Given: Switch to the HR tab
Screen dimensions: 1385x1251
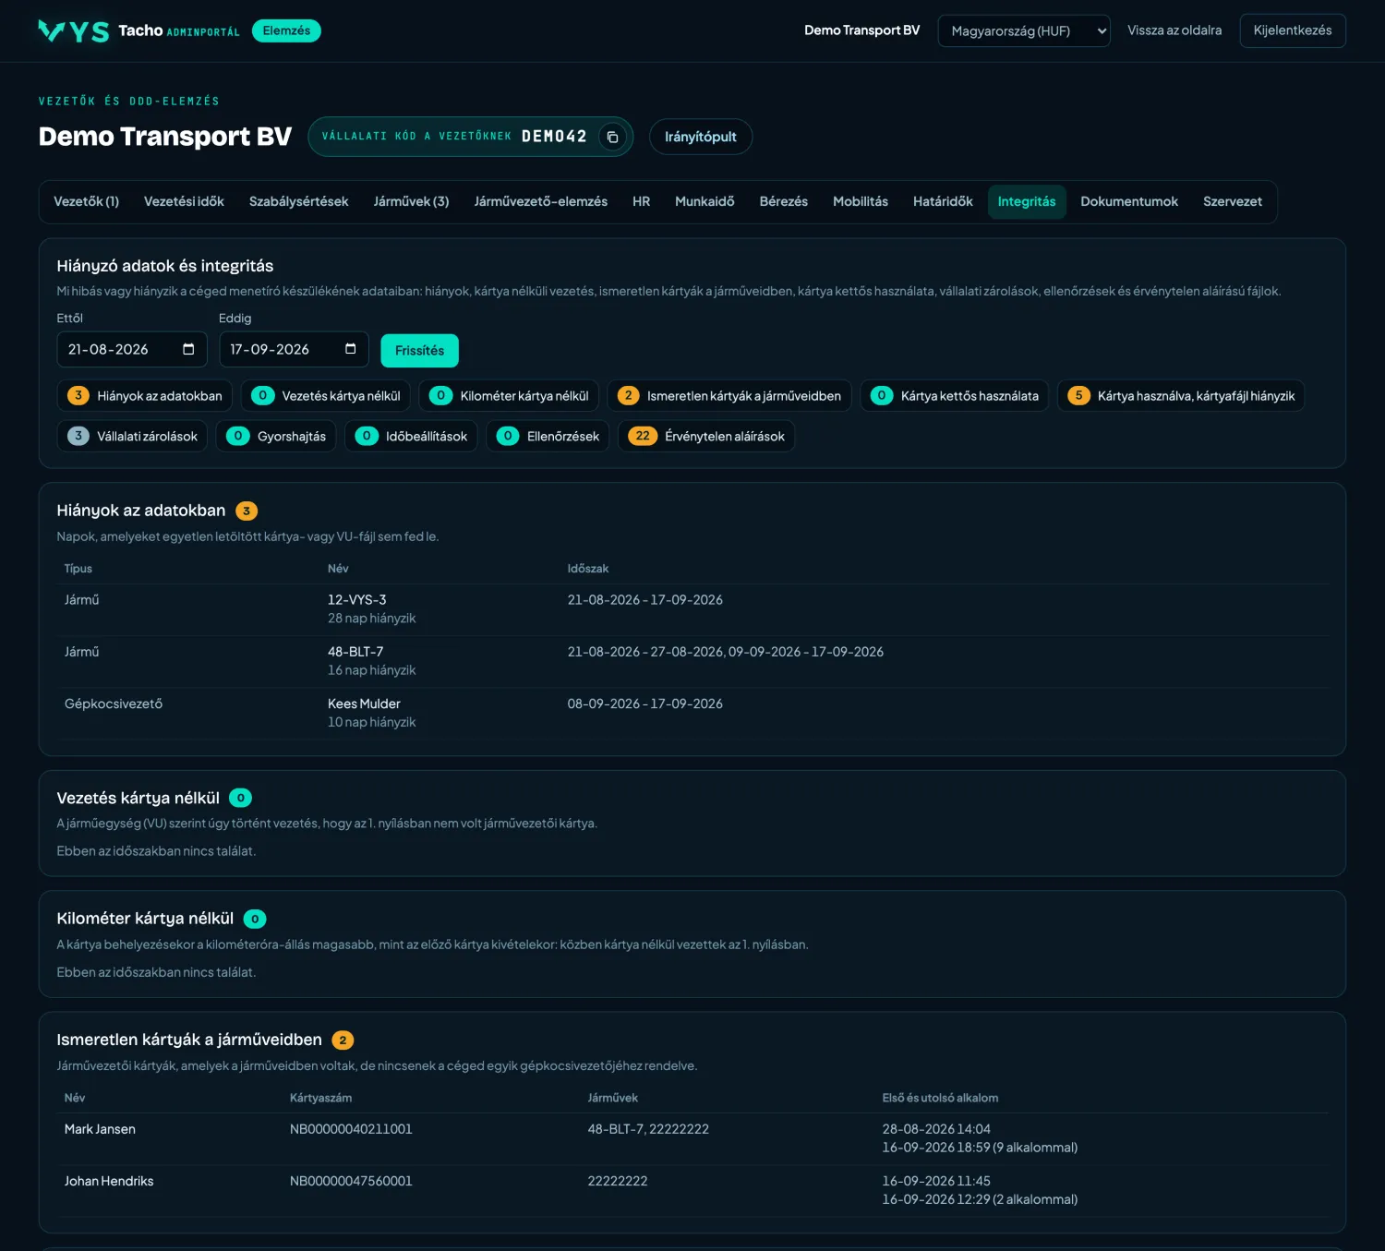Looking at the screenshot, I should tap(642, 201).
